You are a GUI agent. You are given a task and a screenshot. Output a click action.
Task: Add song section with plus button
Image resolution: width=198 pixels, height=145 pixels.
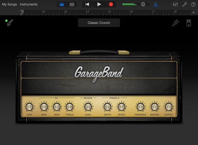tap(194, 12)
